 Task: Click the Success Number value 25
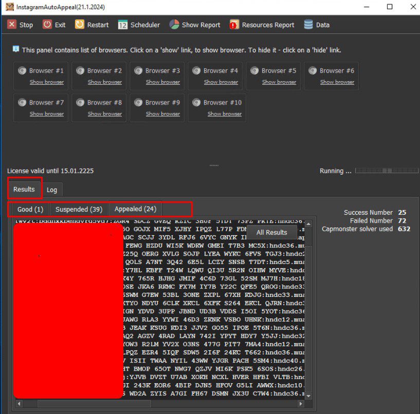402,212
